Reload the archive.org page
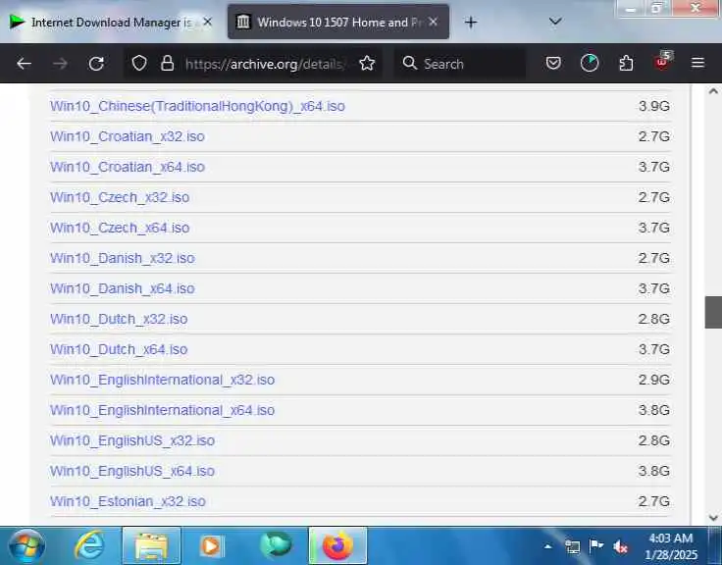This screenshot has width=722, height=565. click(96, 64)
